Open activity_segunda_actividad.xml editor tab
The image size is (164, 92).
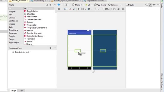tap(66, 1)
